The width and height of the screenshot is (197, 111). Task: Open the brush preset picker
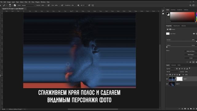(x=10, y=5)
